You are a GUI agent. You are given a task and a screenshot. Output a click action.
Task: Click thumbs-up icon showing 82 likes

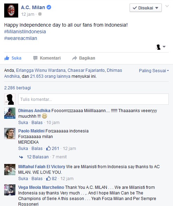pos(48,178)
